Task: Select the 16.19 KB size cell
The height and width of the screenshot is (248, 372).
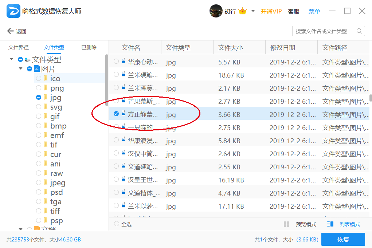Action: point(231,180)
